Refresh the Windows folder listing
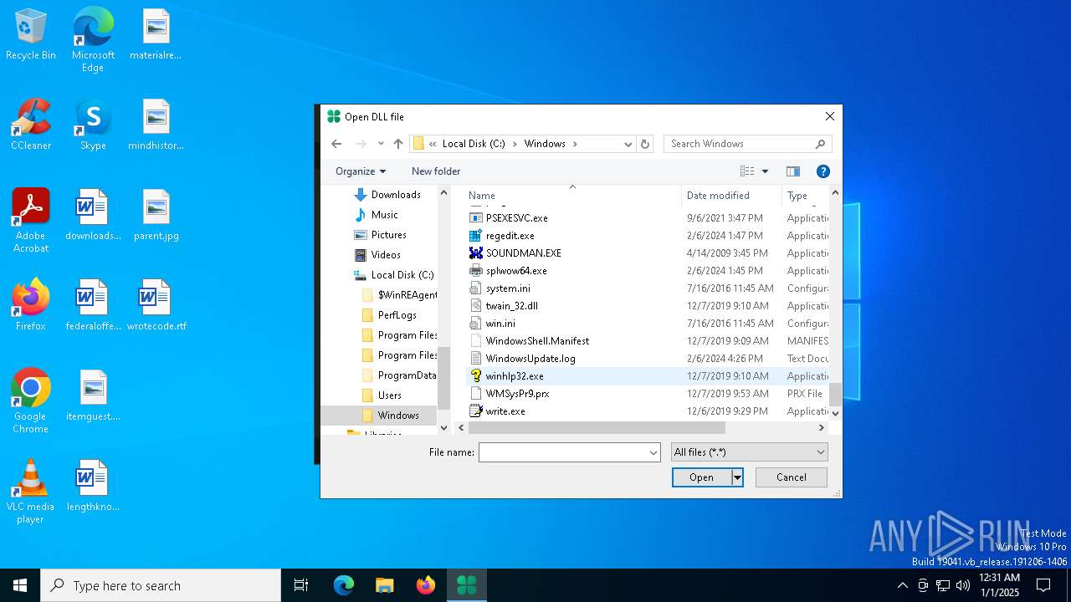This screenshot has height=602, width=1071. click(645, 144)
